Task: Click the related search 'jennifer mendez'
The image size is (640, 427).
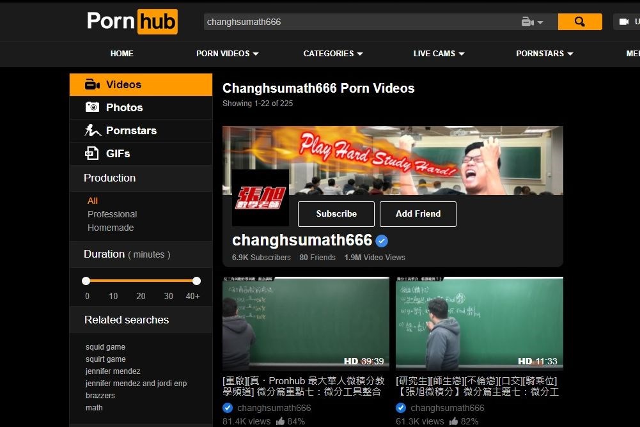Action: pos(113,371)
